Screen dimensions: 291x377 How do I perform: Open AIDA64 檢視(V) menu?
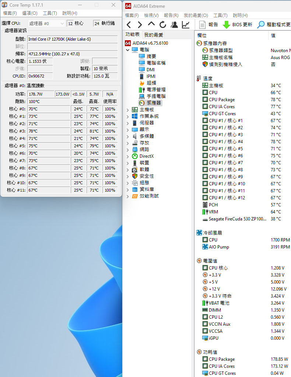pyautogui.click(x=151, y=16)
